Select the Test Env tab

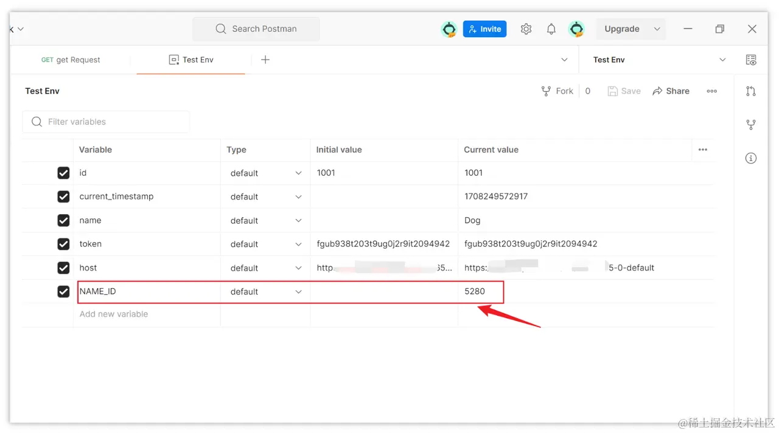tap(190, 60)
